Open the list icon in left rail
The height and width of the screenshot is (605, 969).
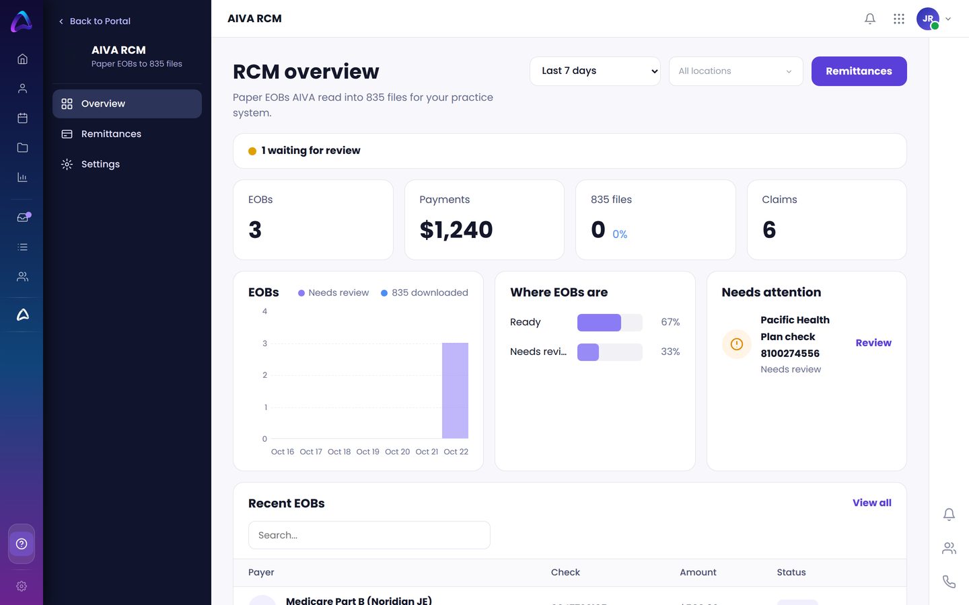tap(22, 247)
